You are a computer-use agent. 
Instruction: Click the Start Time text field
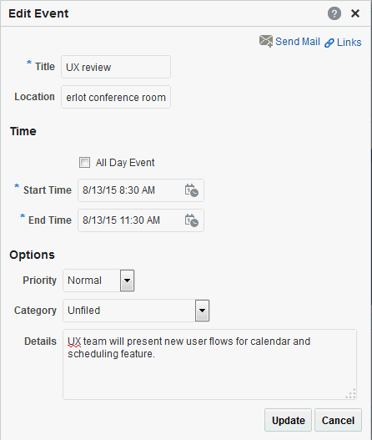(130, 190)
